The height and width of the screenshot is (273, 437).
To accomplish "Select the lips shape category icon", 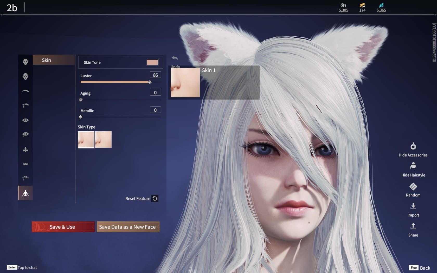I will 25,164.
